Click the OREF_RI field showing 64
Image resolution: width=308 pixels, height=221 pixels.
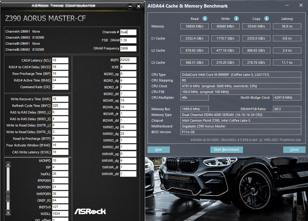pos(60,200)
